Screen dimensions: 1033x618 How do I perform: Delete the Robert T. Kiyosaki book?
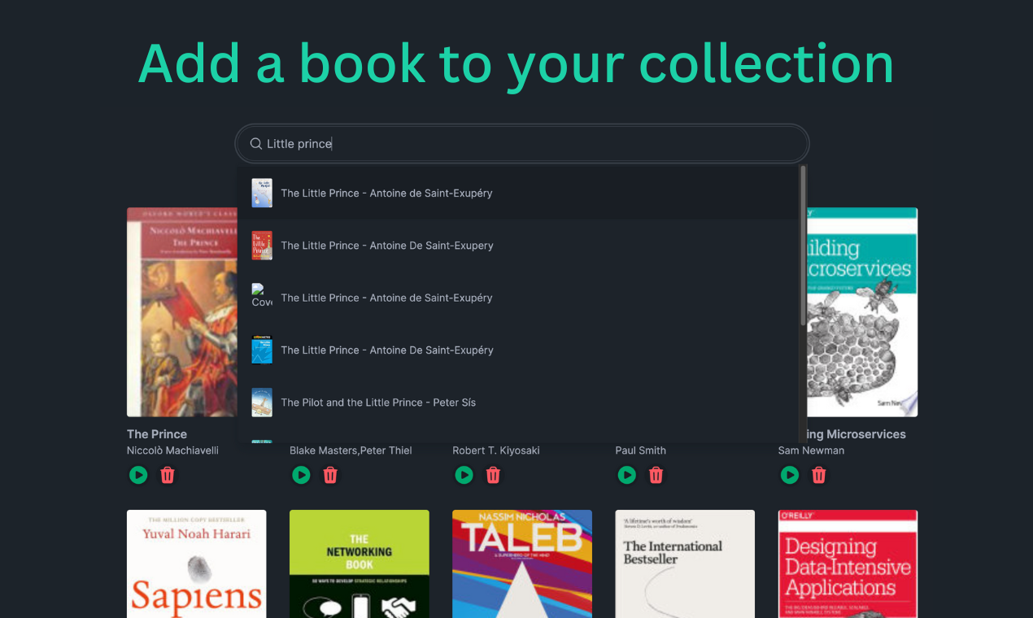[493, 475]
